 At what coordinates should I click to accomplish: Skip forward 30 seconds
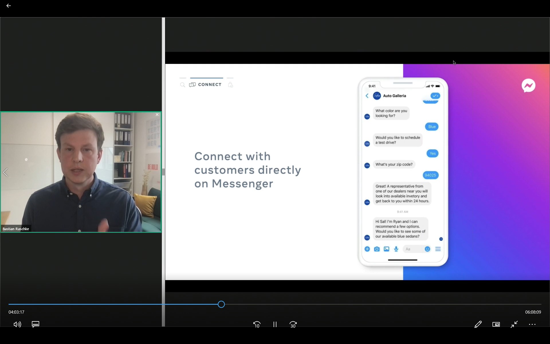pos(293,324)
